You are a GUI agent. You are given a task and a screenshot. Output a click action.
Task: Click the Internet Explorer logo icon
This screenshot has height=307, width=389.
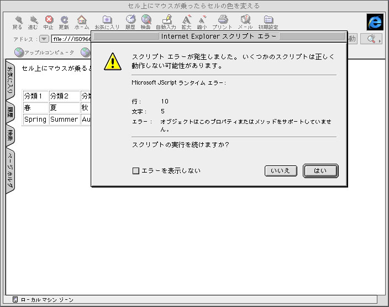point(375,22)
